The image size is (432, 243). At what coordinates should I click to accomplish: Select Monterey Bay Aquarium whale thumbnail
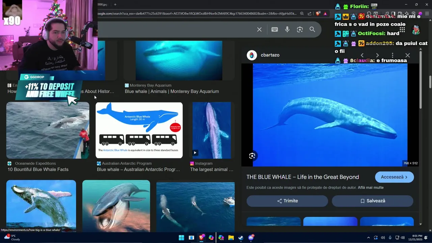point(179,60)
